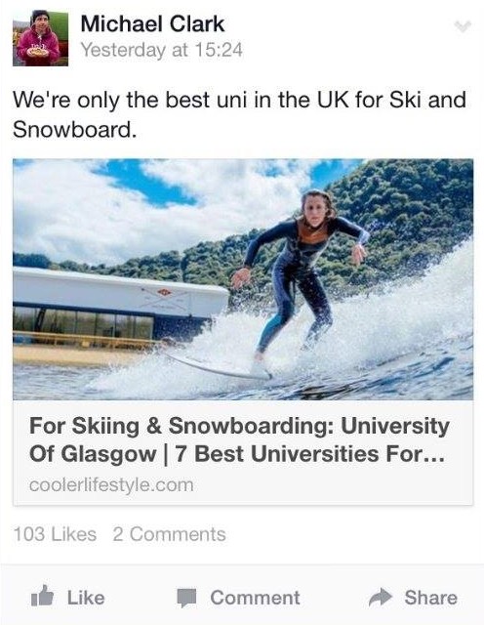Click the coolerlifestyle.com source link

[x=111, y=485]
